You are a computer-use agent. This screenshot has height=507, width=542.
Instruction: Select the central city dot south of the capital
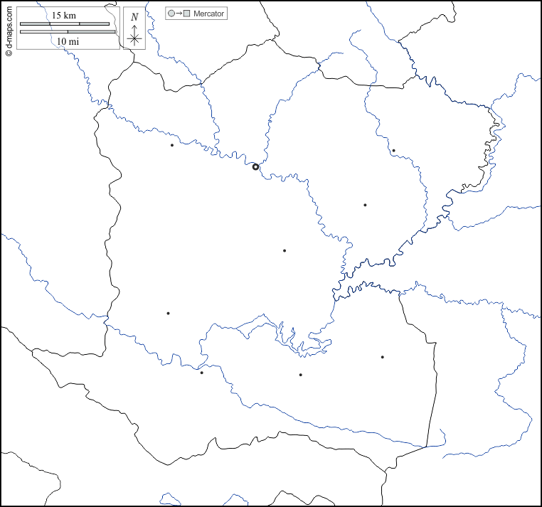pos(285,250)
